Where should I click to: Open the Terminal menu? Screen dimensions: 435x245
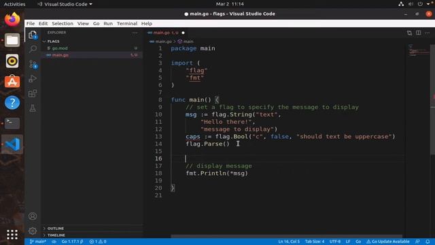click(127, 23)
